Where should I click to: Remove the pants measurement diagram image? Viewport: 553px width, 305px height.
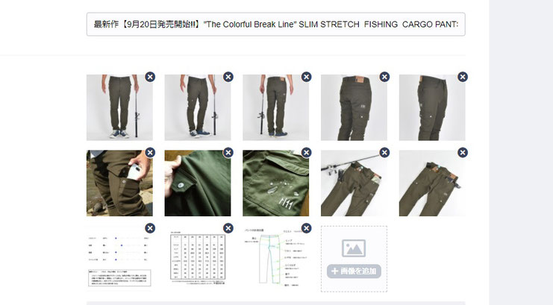[307, 228]
